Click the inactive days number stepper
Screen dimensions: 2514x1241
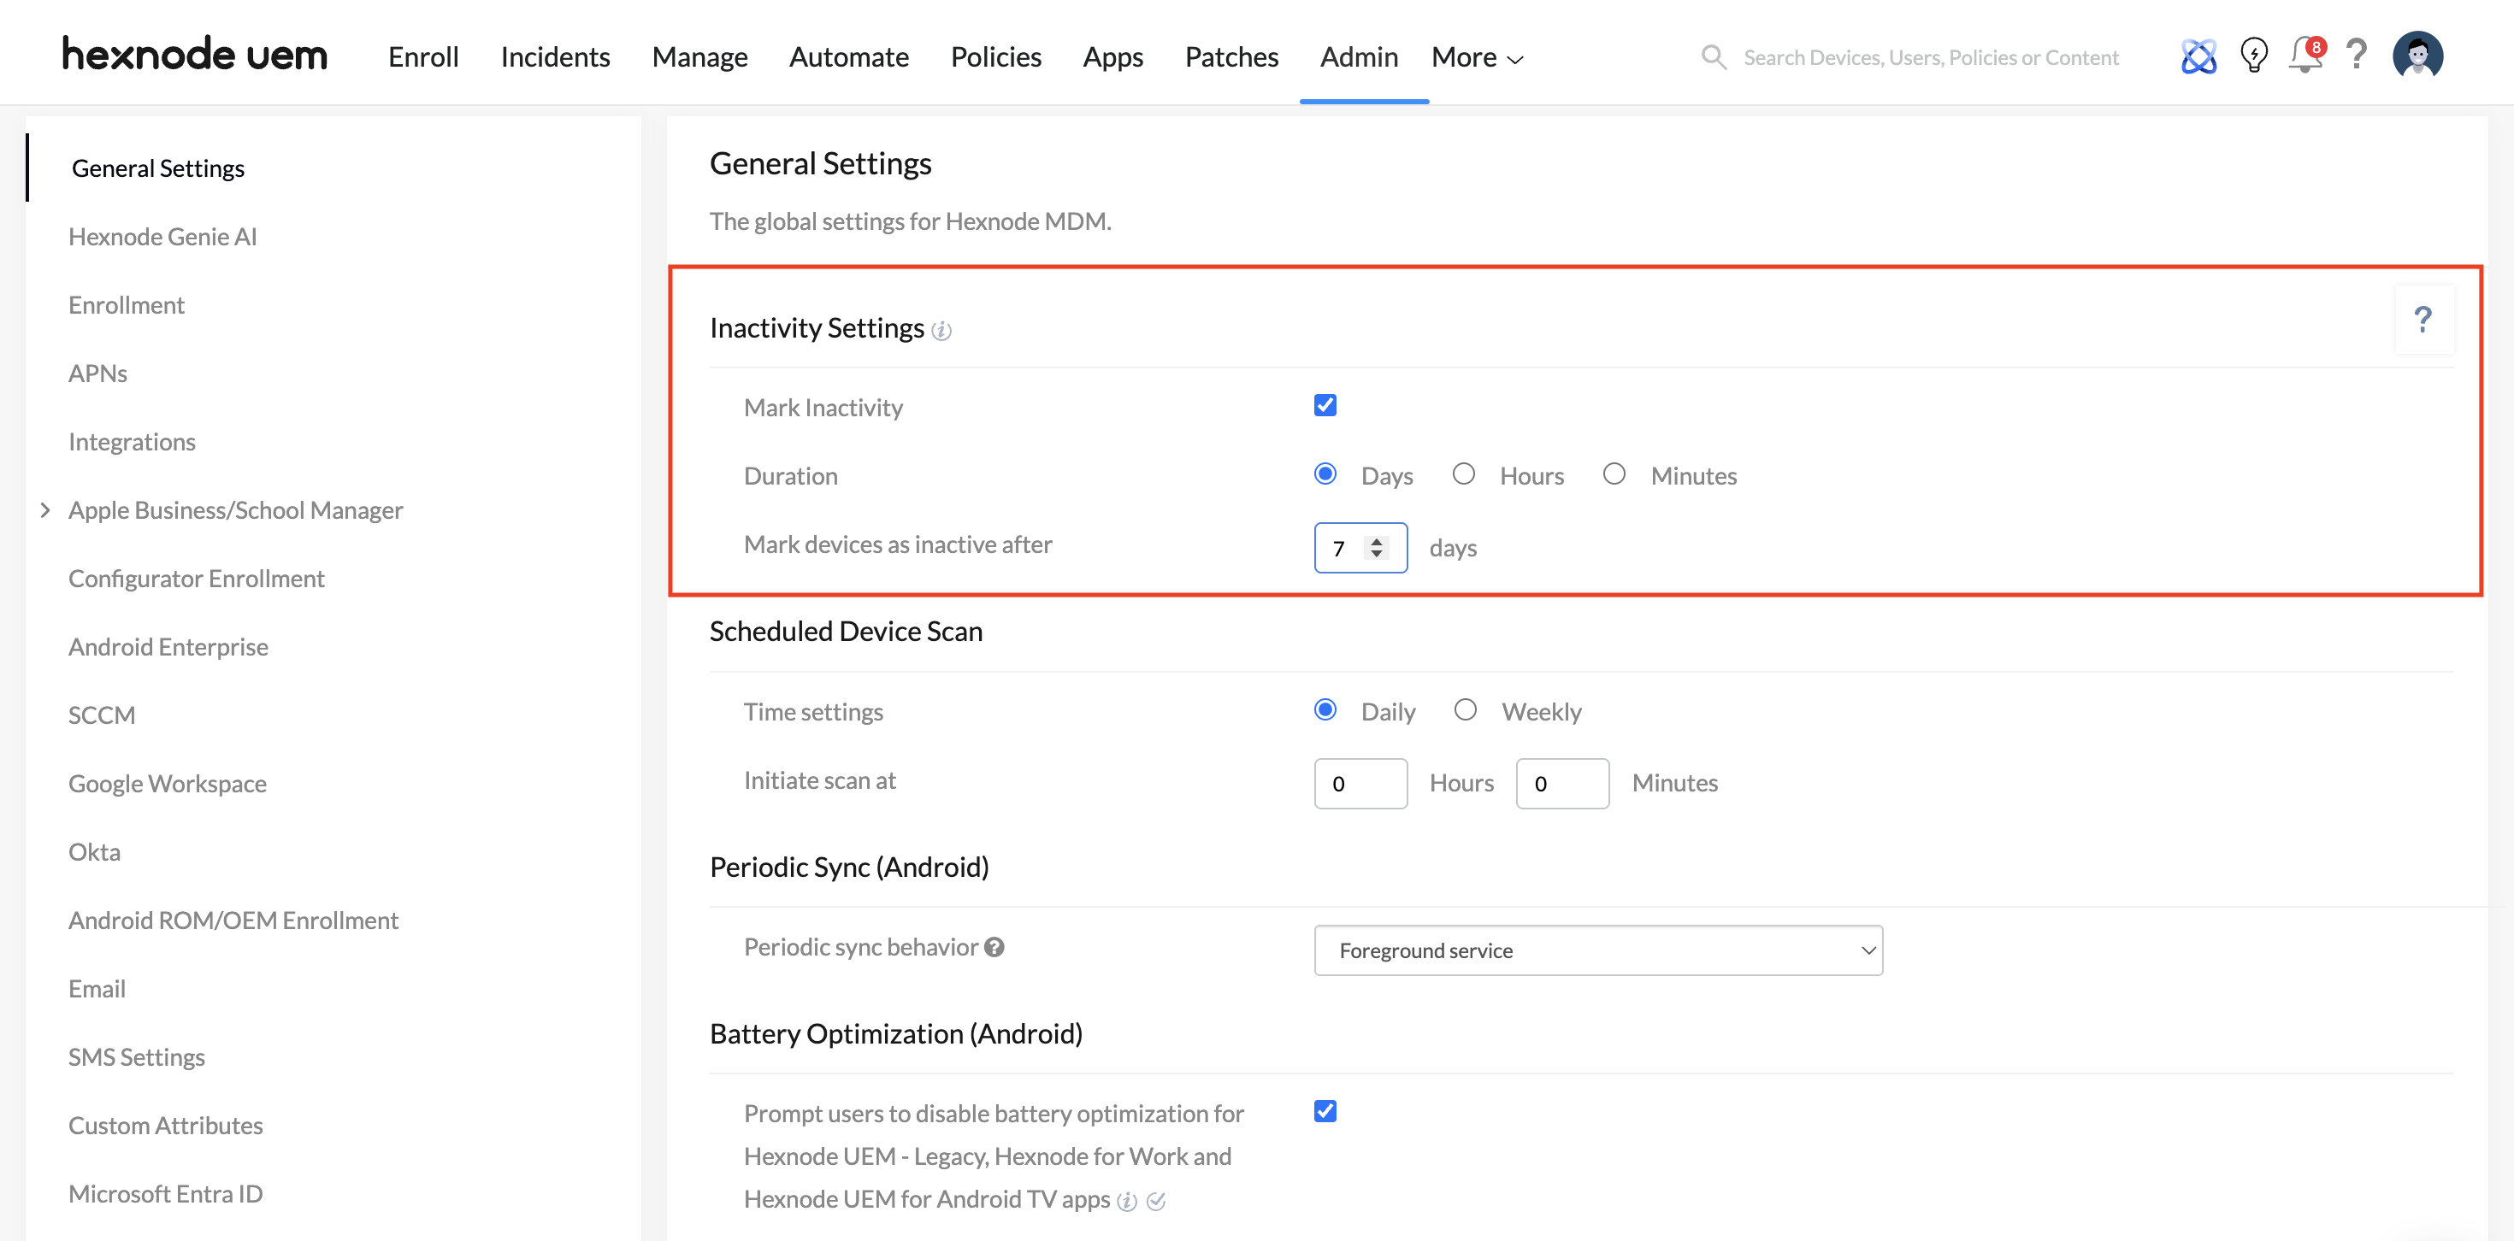point(1376,549)
